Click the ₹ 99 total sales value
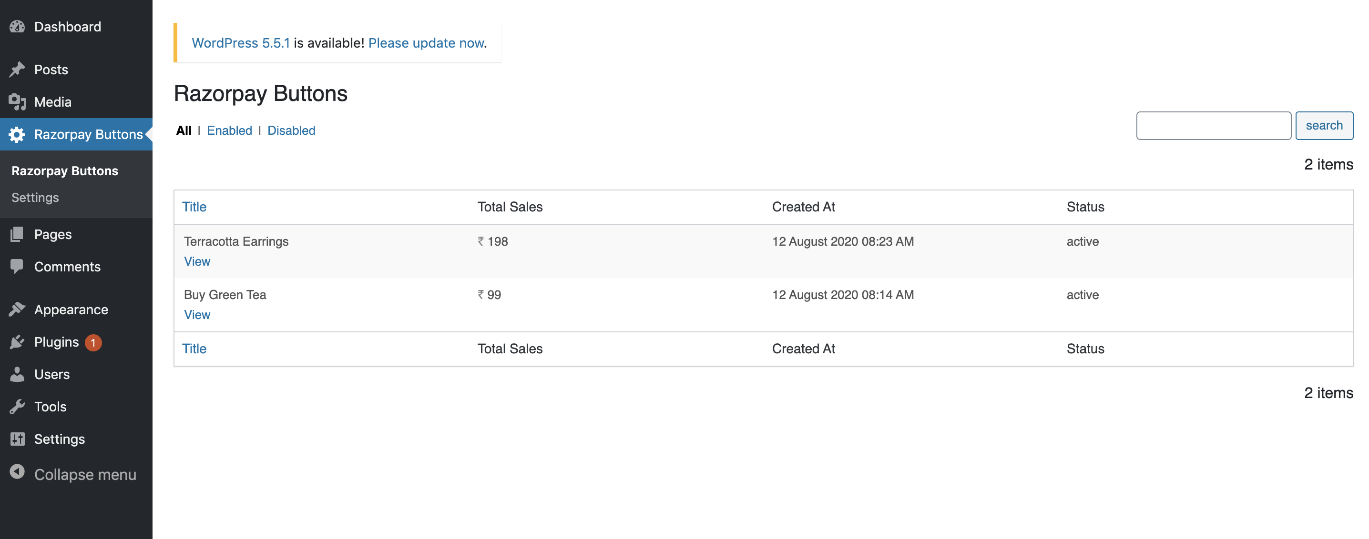The width and height of the screenshot is (1369, 539). point(489,295)
